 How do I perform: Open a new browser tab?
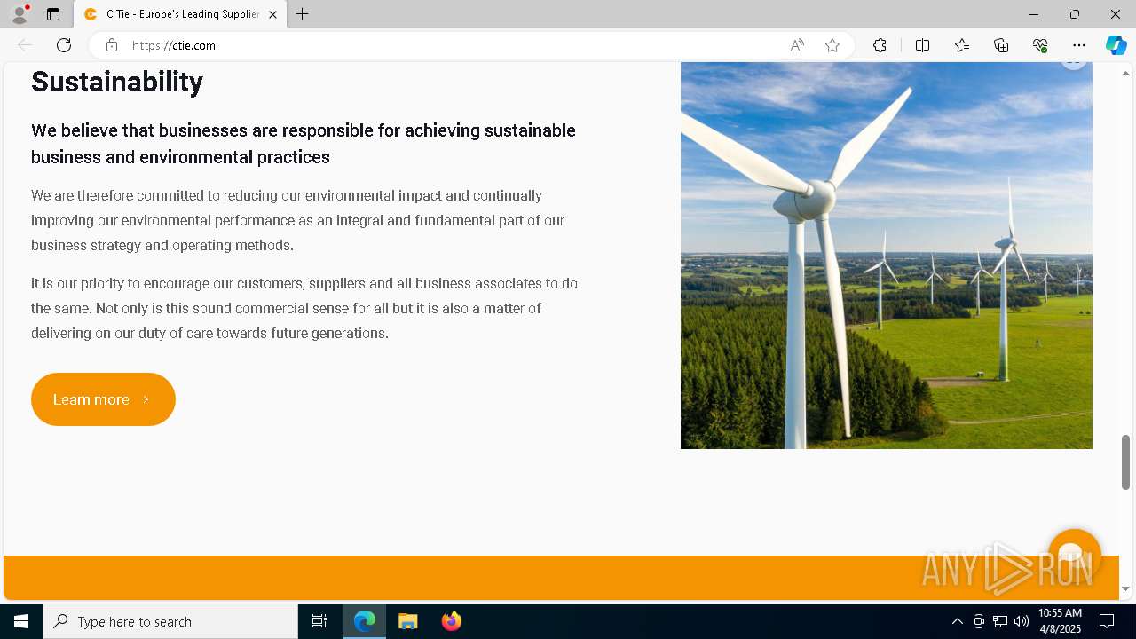303,14
